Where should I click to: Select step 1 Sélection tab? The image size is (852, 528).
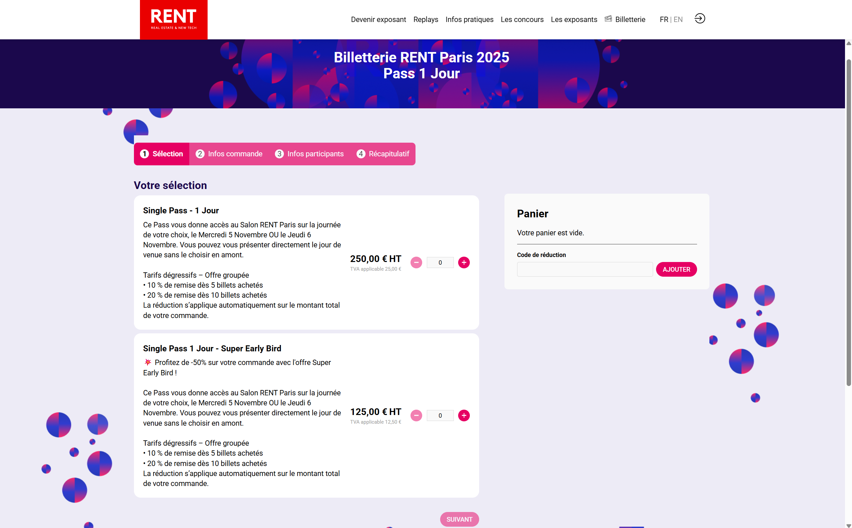[162, 154]
